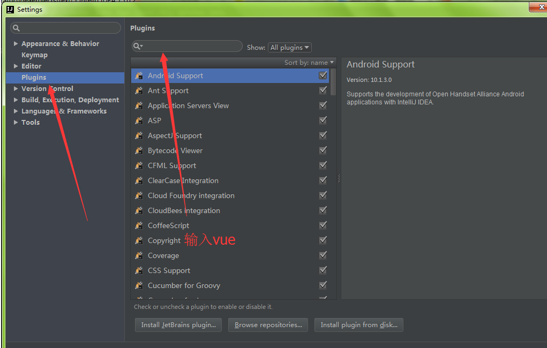Uncheck the CSS Support plugin
This screenshot has width=547, height=348.
[323, 270]
